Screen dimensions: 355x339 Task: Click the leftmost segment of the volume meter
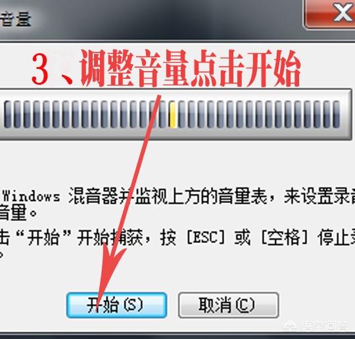(7, 115)
